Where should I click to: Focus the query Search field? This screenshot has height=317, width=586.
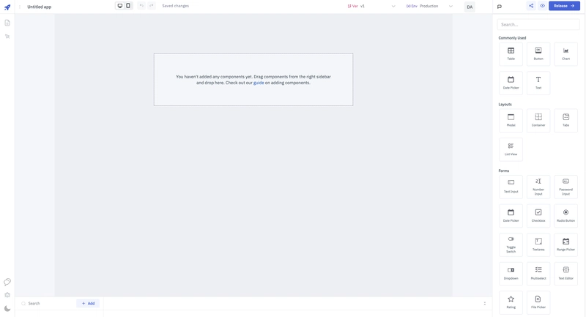47,304
